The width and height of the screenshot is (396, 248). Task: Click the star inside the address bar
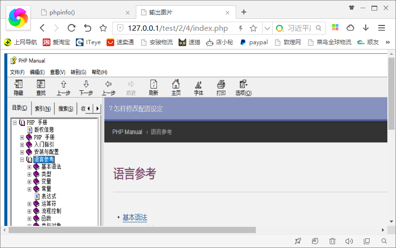coord(253,28)
